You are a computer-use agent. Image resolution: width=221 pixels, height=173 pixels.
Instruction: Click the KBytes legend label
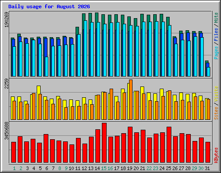pyautogui.click(x=216, y=155)
